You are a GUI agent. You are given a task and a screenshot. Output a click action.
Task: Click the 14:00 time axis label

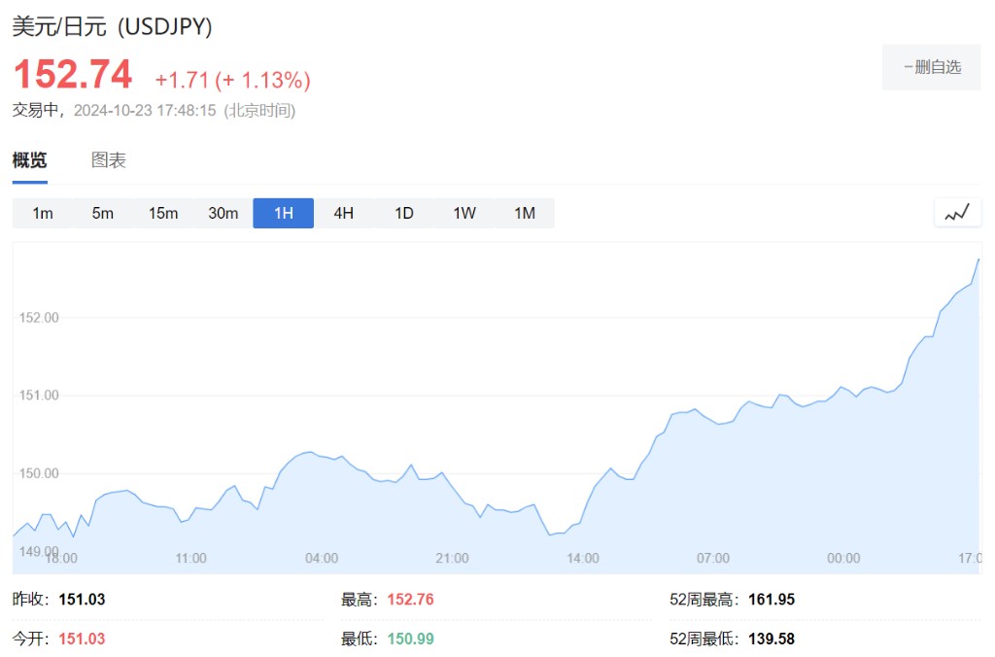[583, 558]
